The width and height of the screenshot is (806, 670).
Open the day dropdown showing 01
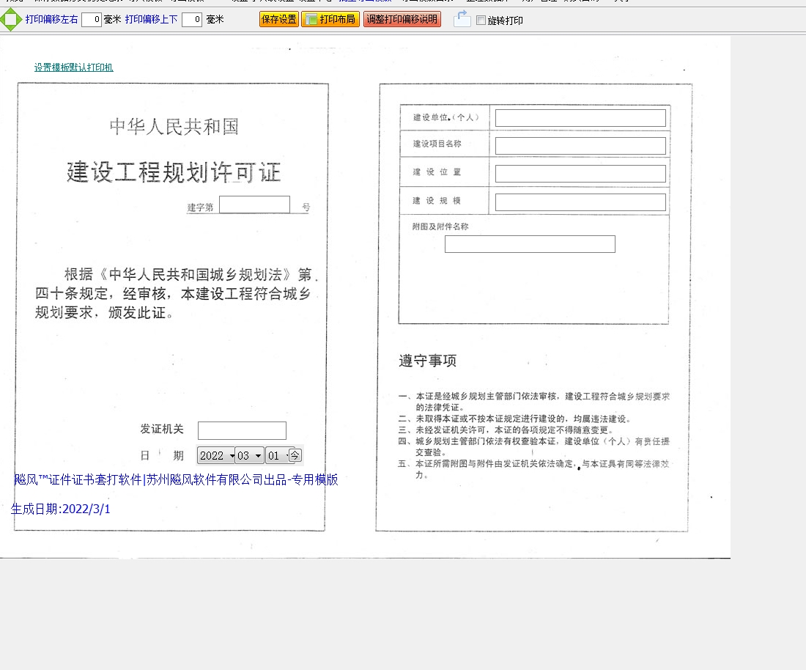tap(280, 455)
